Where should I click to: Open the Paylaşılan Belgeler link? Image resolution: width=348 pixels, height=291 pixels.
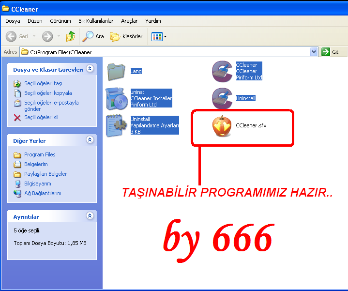pyautogui.click(x=45, y=174)
